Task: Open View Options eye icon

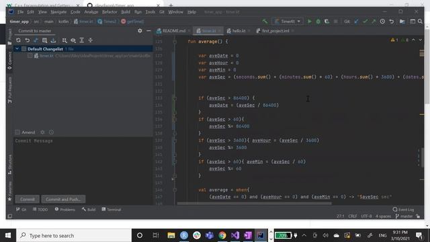Action: point(73,40)
